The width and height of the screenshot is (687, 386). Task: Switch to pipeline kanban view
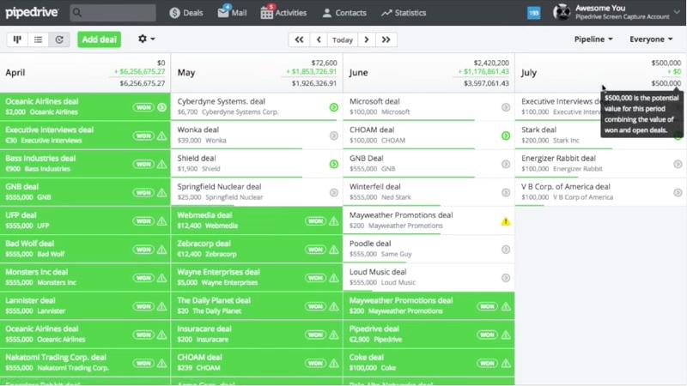(x=16, y=39)
